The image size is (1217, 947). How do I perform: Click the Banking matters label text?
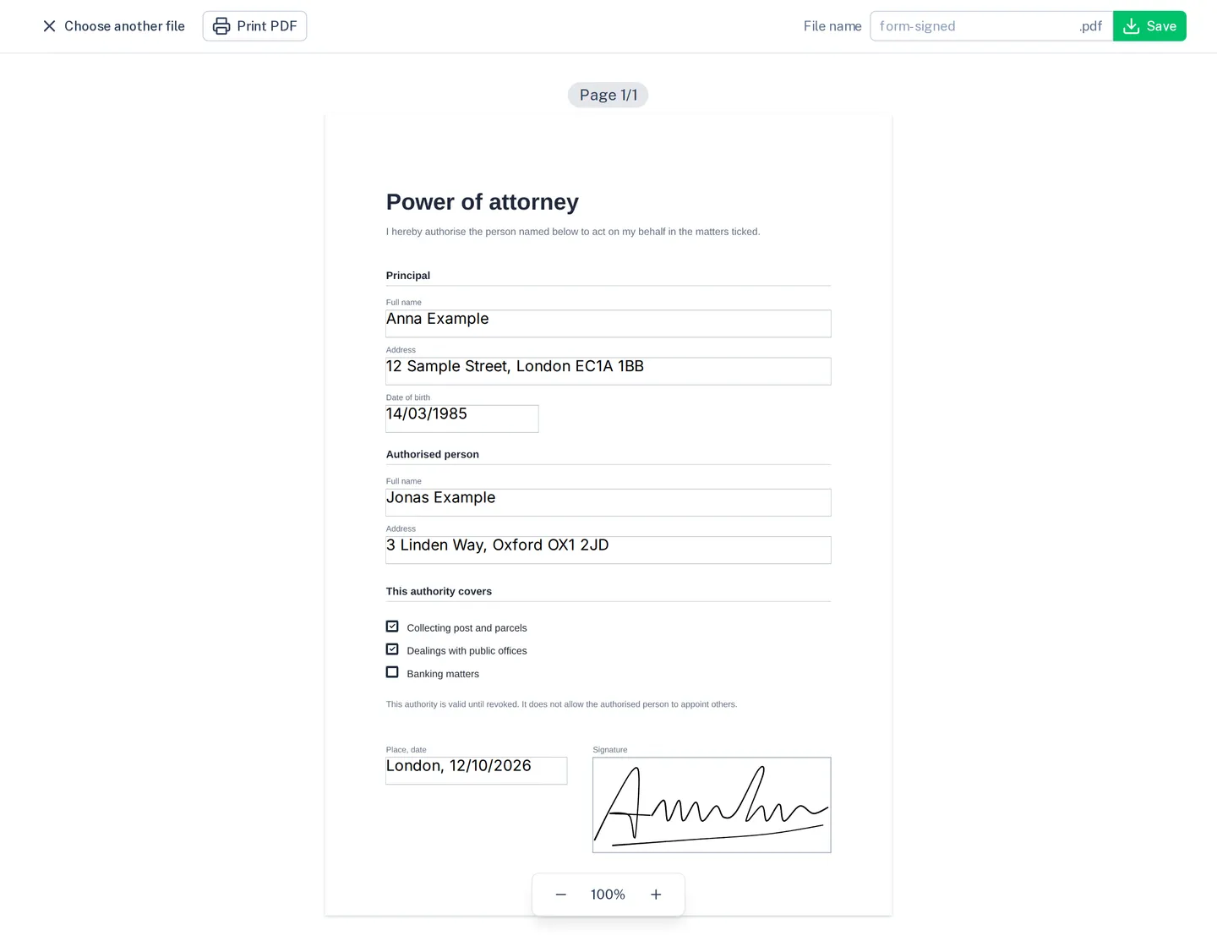(443, 674)
